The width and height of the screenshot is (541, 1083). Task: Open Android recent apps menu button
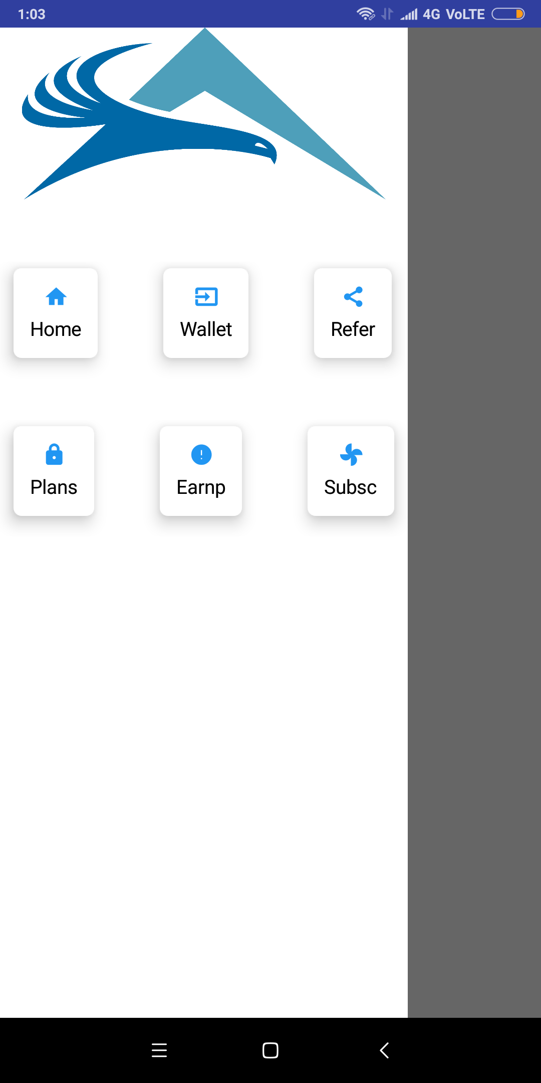159,1050
